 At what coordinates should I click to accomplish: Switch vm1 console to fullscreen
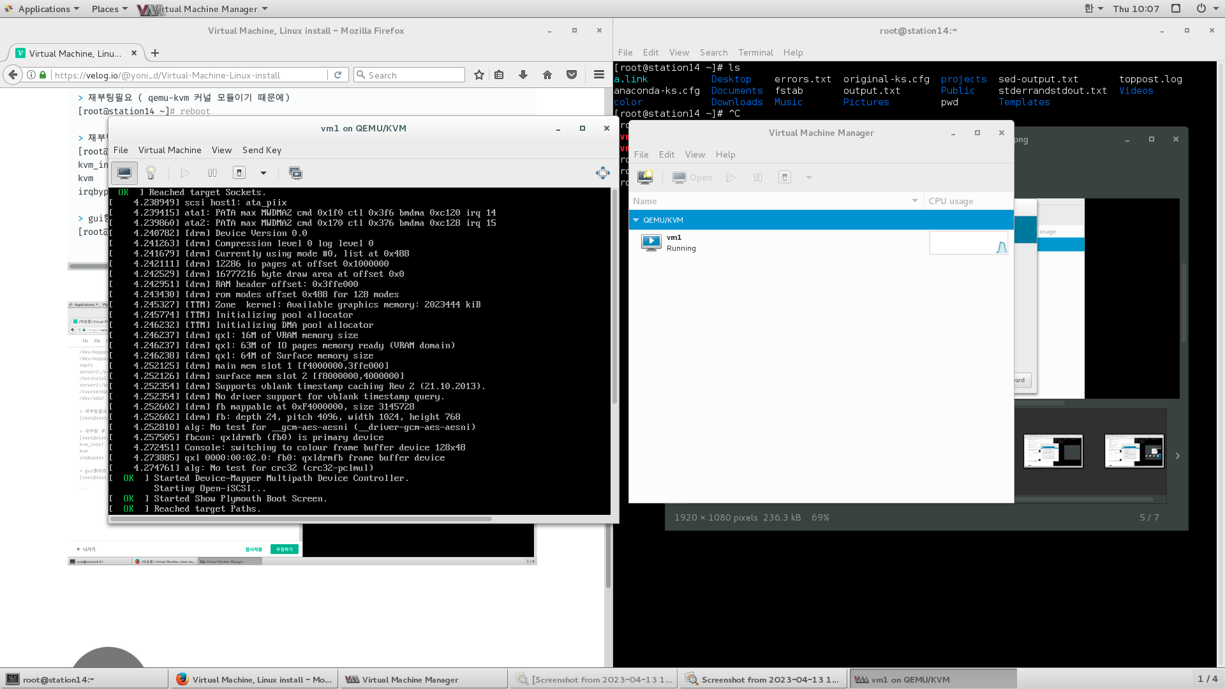click(x=602, y=173)
